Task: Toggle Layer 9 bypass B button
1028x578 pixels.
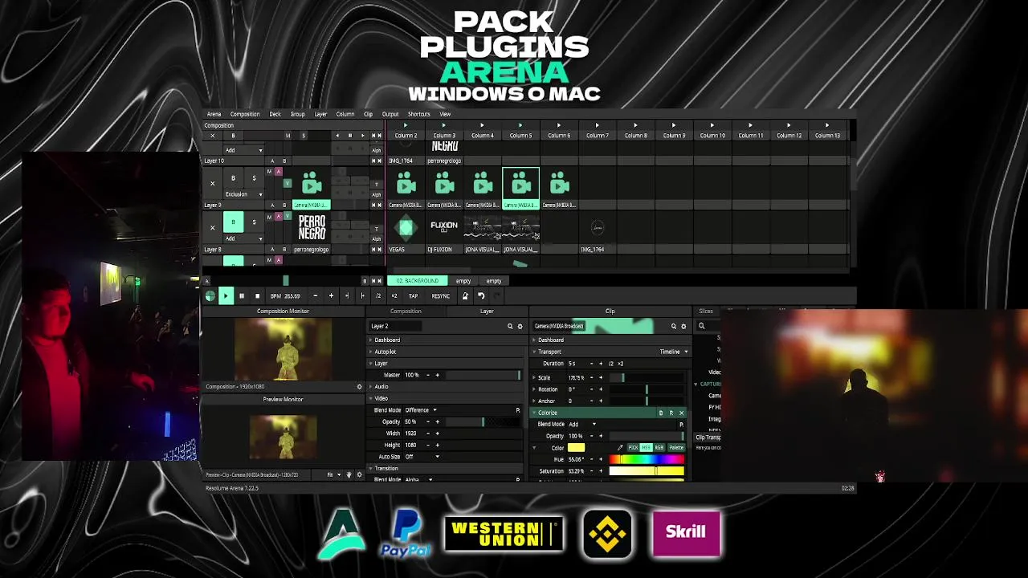Action: (233, 178)
